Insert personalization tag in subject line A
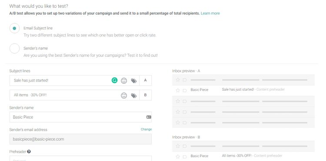Viewport: 326px width, 161px height. coord(134,81)
